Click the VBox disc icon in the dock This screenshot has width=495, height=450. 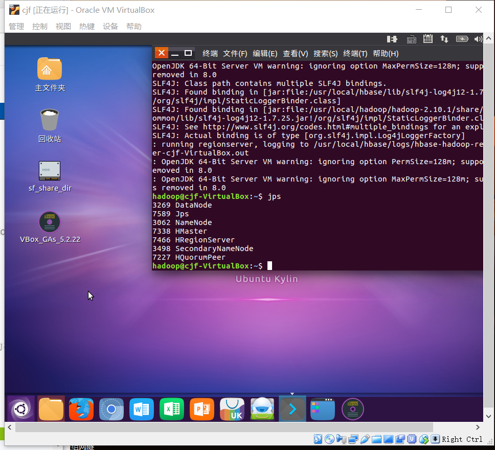[x=353, y=409]
